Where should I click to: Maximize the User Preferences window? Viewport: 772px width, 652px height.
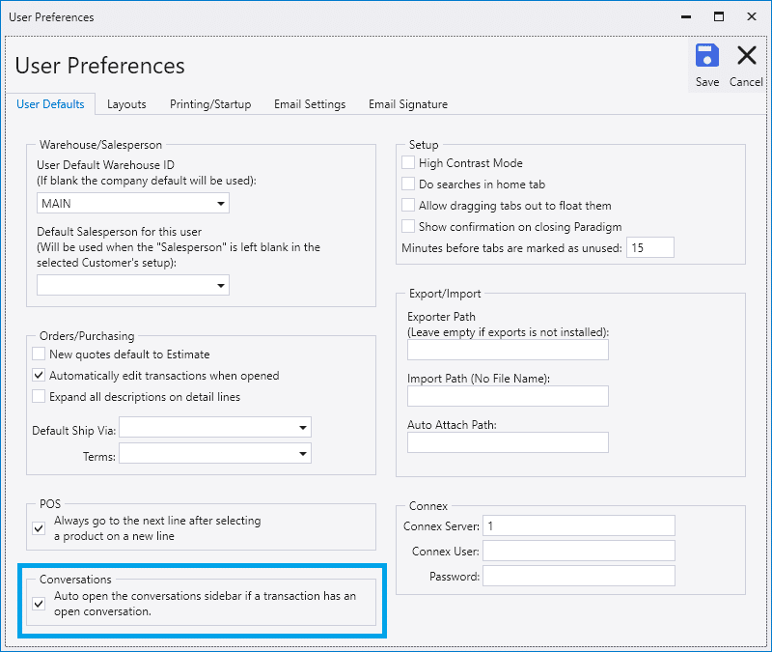click(719, 16)
